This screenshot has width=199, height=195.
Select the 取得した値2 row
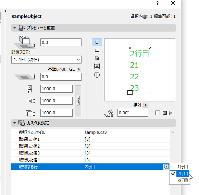tap(91, 146)
